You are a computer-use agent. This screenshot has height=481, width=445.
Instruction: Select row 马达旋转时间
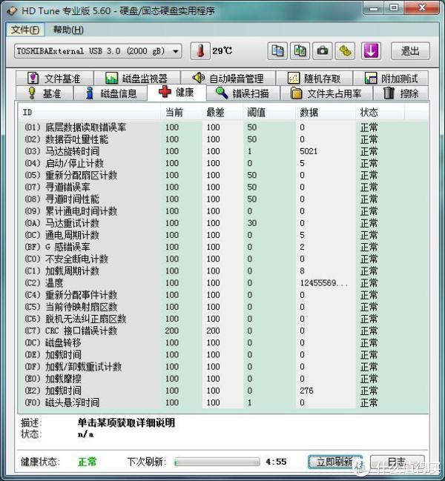[223, 151]
